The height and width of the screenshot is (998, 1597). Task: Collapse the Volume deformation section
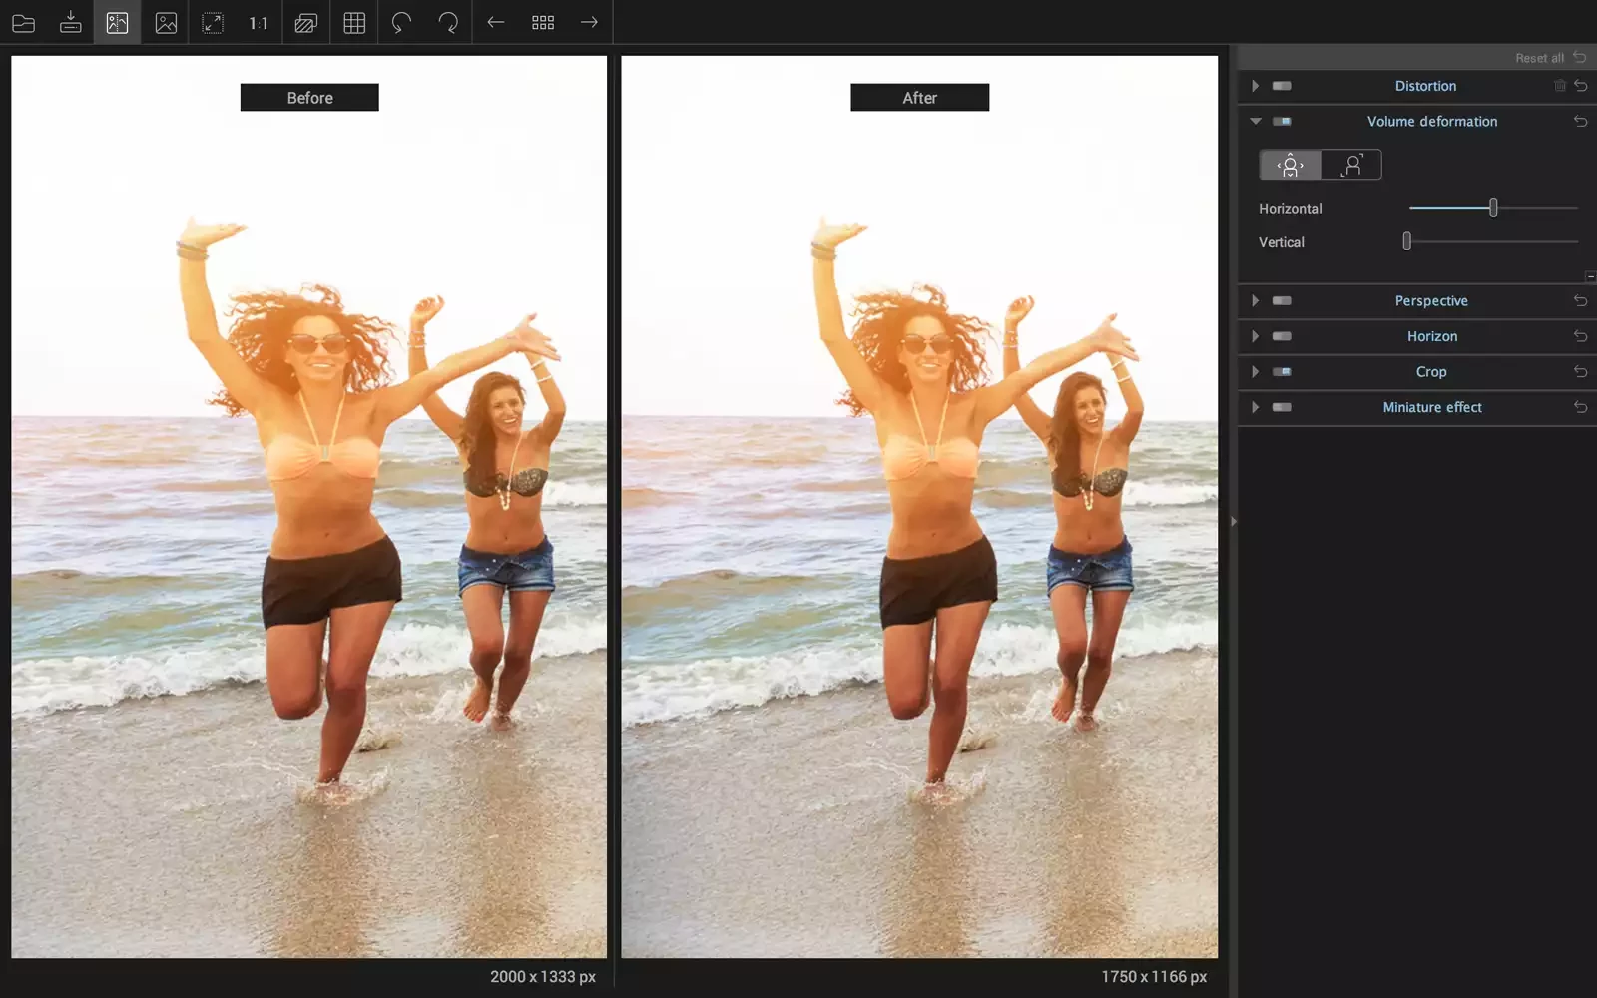(x=1255, y=122)
